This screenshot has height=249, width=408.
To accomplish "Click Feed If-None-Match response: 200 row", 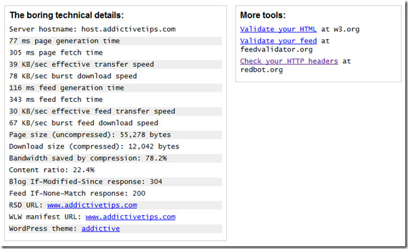I will [116, 194].
